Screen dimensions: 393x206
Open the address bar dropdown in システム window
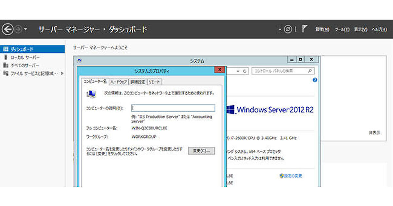coord(238,71)
